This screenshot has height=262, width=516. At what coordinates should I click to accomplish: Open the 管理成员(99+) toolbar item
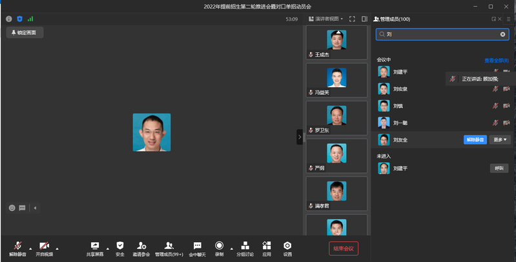pos(169,246)
